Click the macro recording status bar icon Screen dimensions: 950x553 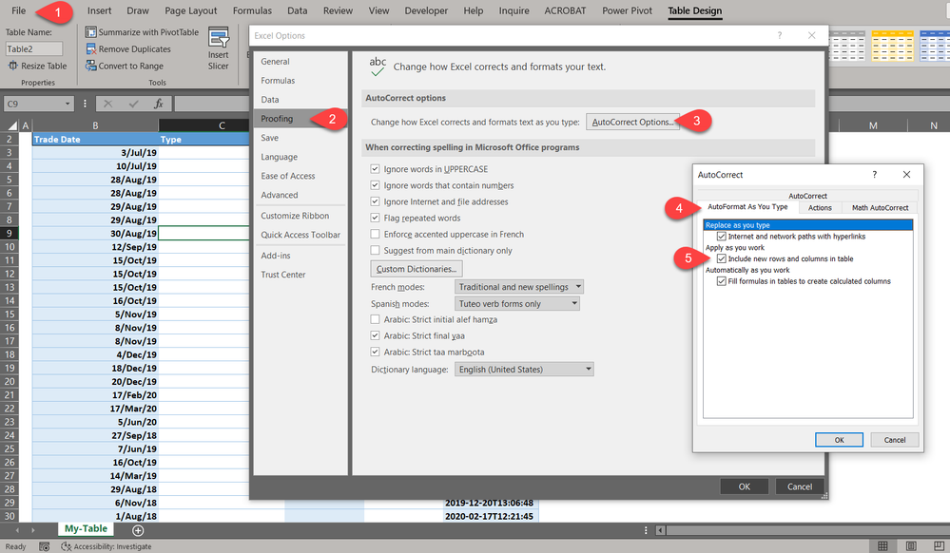45,546
